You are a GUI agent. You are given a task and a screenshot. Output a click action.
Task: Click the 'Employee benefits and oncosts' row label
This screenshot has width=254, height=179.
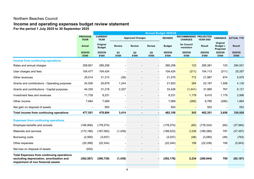(x=33, y=125)
